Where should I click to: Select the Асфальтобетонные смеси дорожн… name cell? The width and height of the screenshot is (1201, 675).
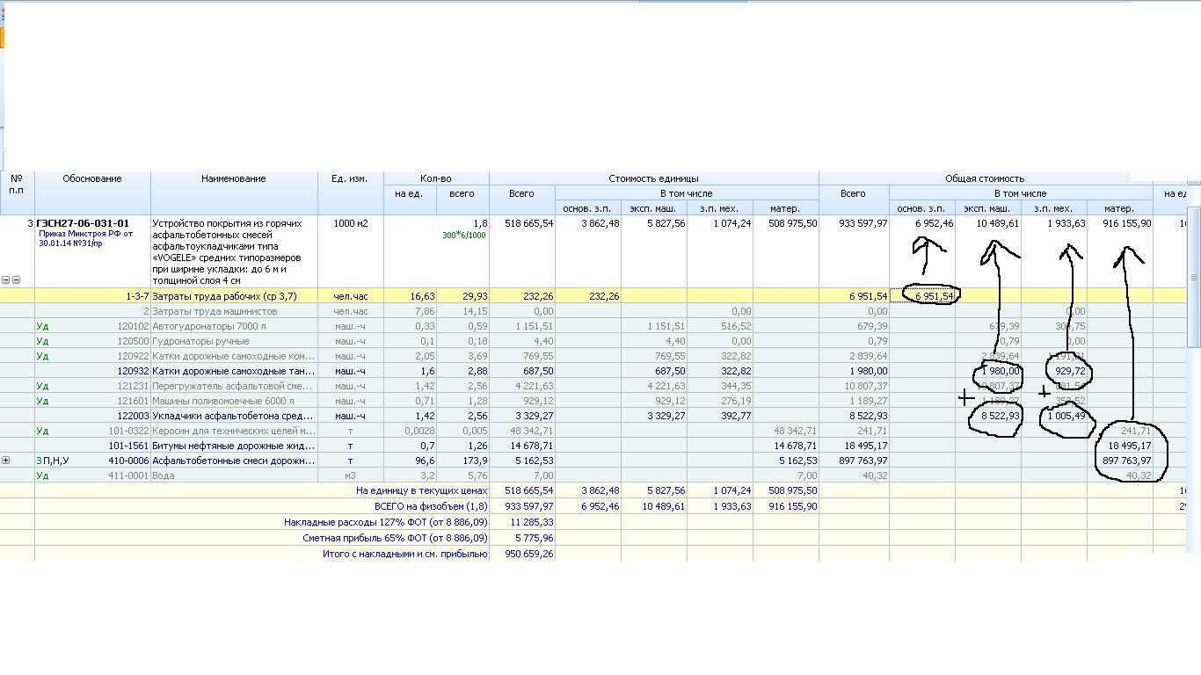point(234,461)
